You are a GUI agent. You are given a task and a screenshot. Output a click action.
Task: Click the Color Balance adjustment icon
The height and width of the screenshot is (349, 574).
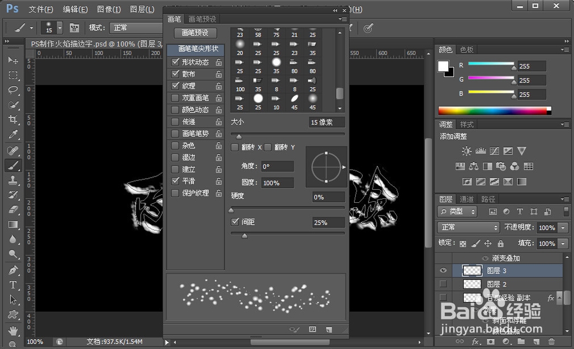pos(474,167)
